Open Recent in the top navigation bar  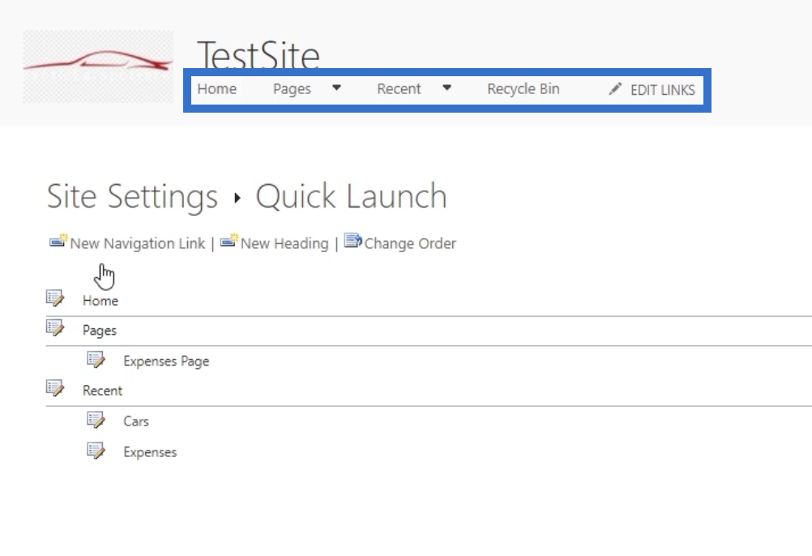tap(399, 89)
